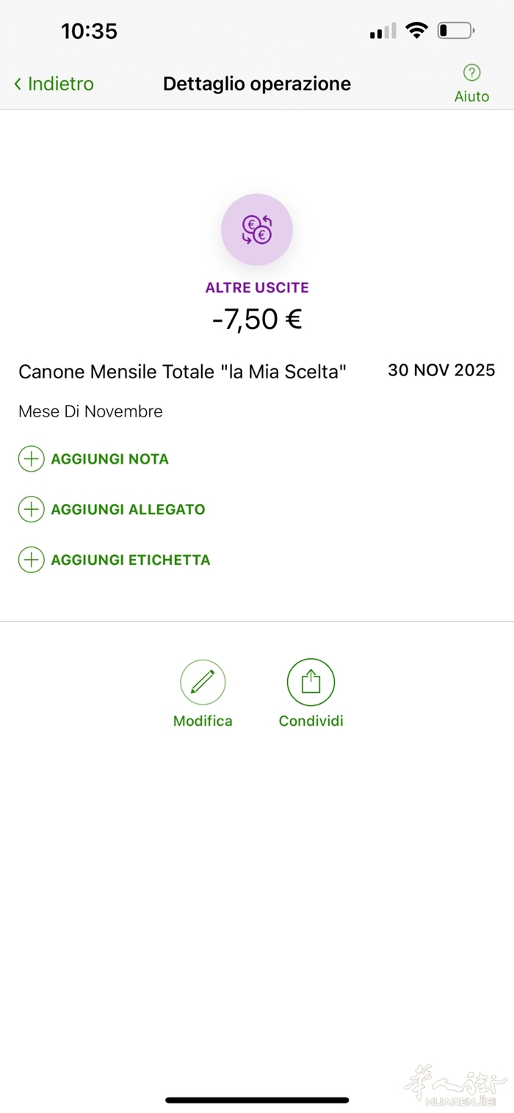Tap the 30 NOV 2025 date
Image resolution: width=514 pixels, height=1113 pixels.
point(441,370)
